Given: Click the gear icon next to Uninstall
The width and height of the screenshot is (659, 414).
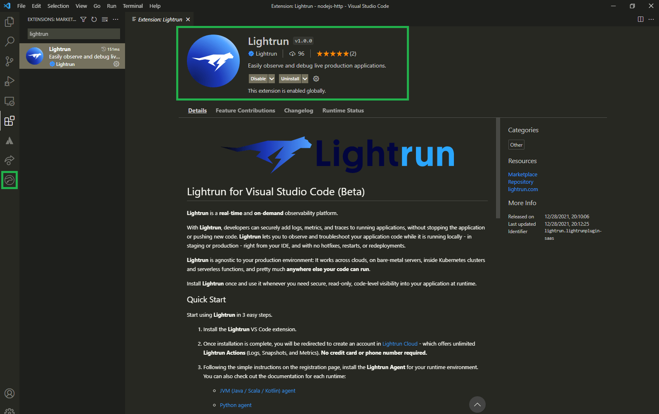Looking at the screenshot, I should click(316, 79).
